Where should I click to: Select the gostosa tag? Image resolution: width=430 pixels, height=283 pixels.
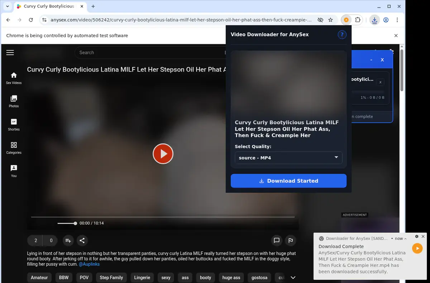point(259,278)
